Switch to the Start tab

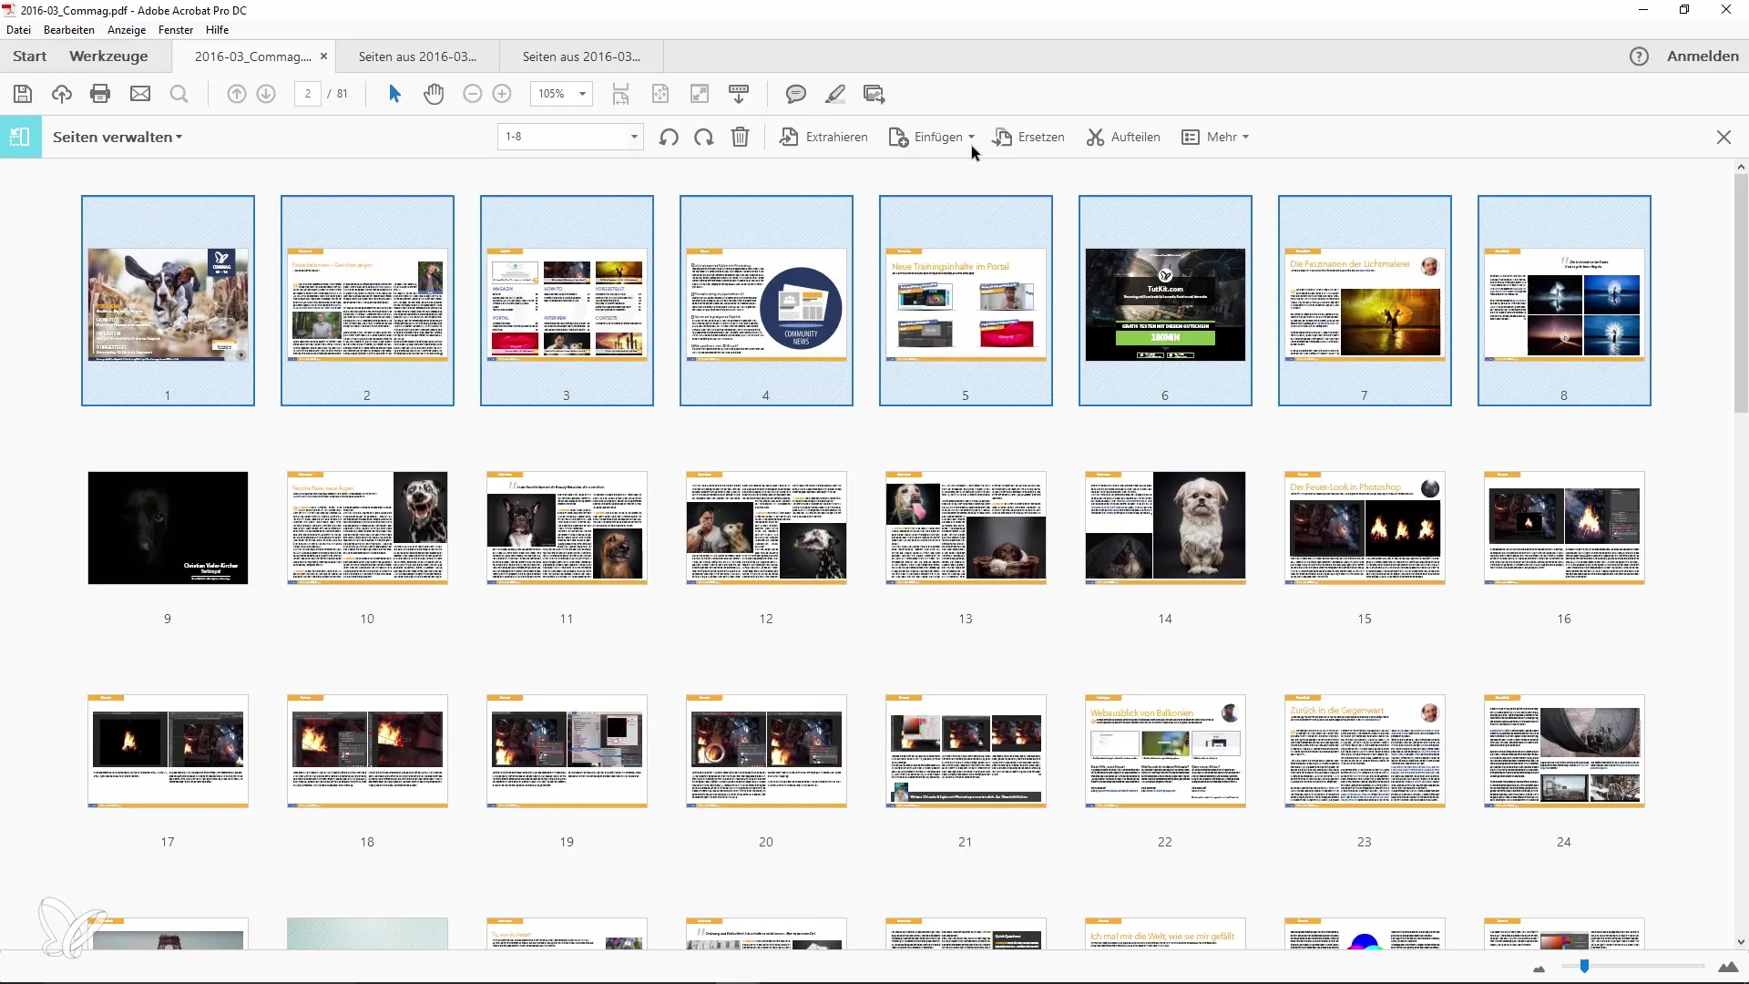tap(29, 56)
